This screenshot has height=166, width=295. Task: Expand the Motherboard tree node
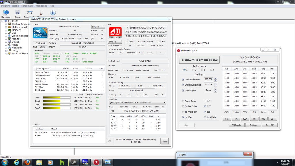coord(6,27)
